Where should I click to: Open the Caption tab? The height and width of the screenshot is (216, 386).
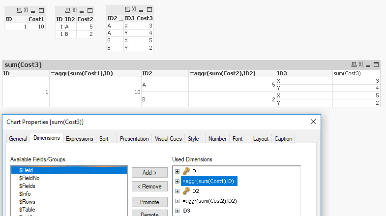283,139
